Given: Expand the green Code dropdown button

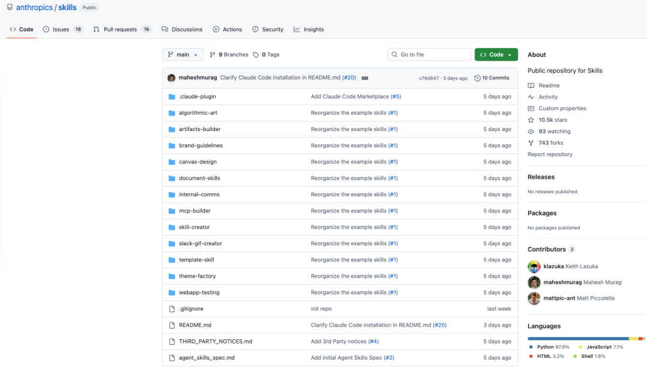Looking at the screenshot, I should pyautogui.click(x=496, y=54).
